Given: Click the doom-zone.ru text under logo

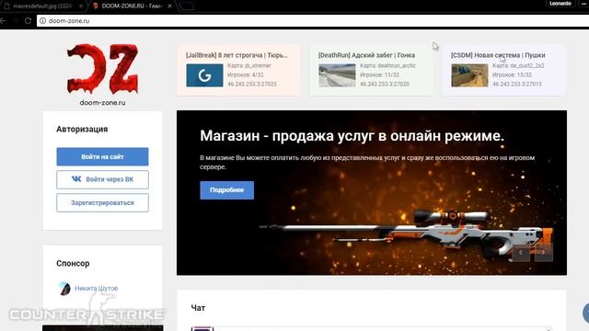Looking at the screenshot, I should (x=102, y=102).
